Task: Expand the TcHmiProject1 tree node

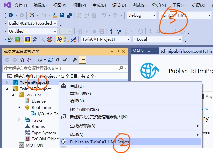Action: pyautogui.click(x=7, y=82)
